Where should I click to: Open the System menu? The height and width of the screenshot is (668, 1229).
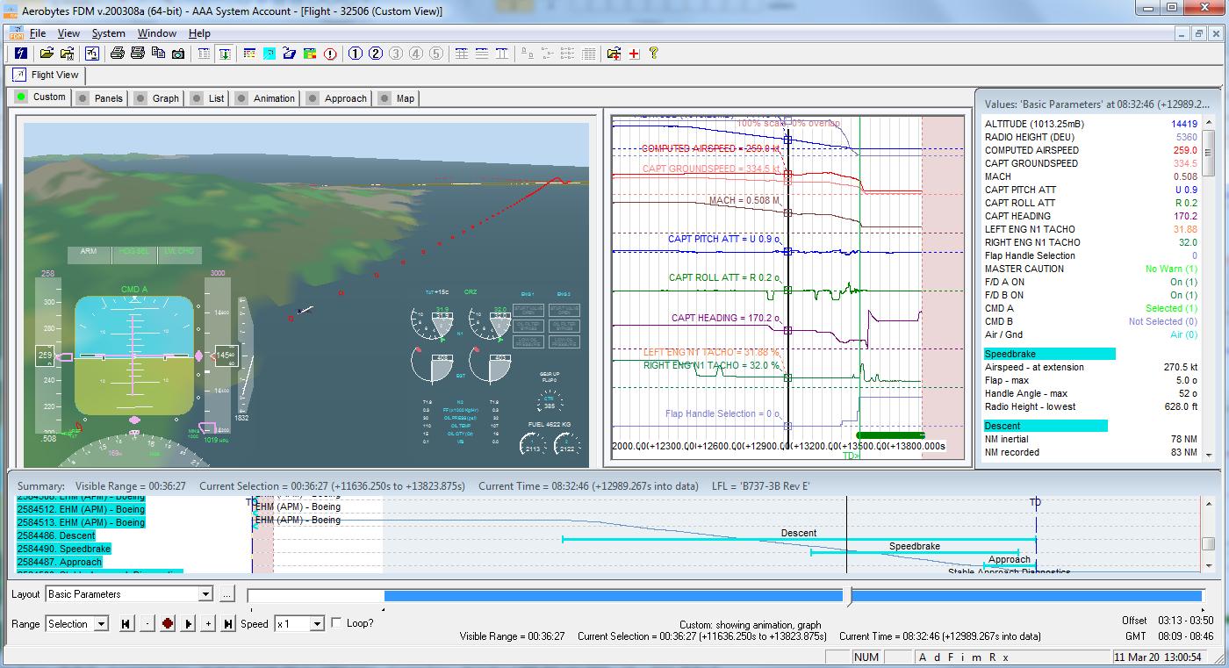(109, 33)
